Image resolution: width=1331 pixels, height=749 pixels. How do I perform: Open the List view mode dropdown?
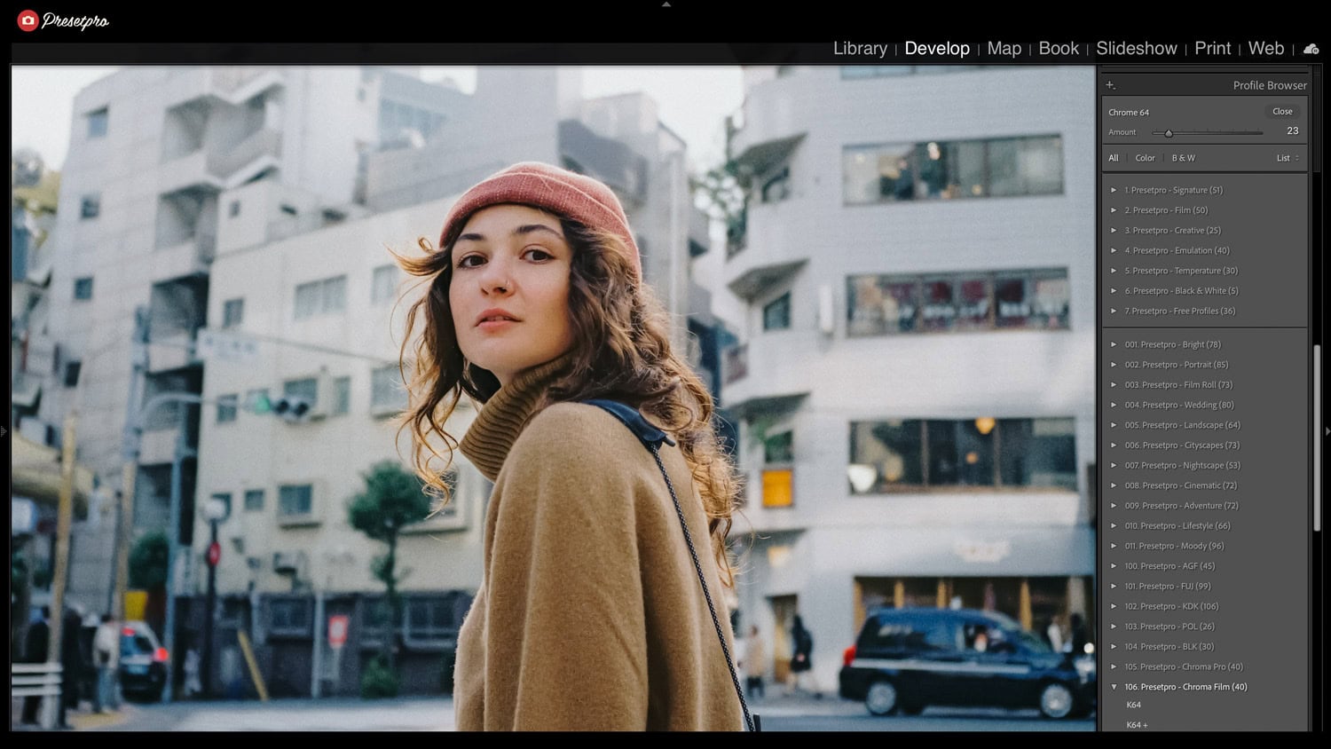pos(1288,158)
